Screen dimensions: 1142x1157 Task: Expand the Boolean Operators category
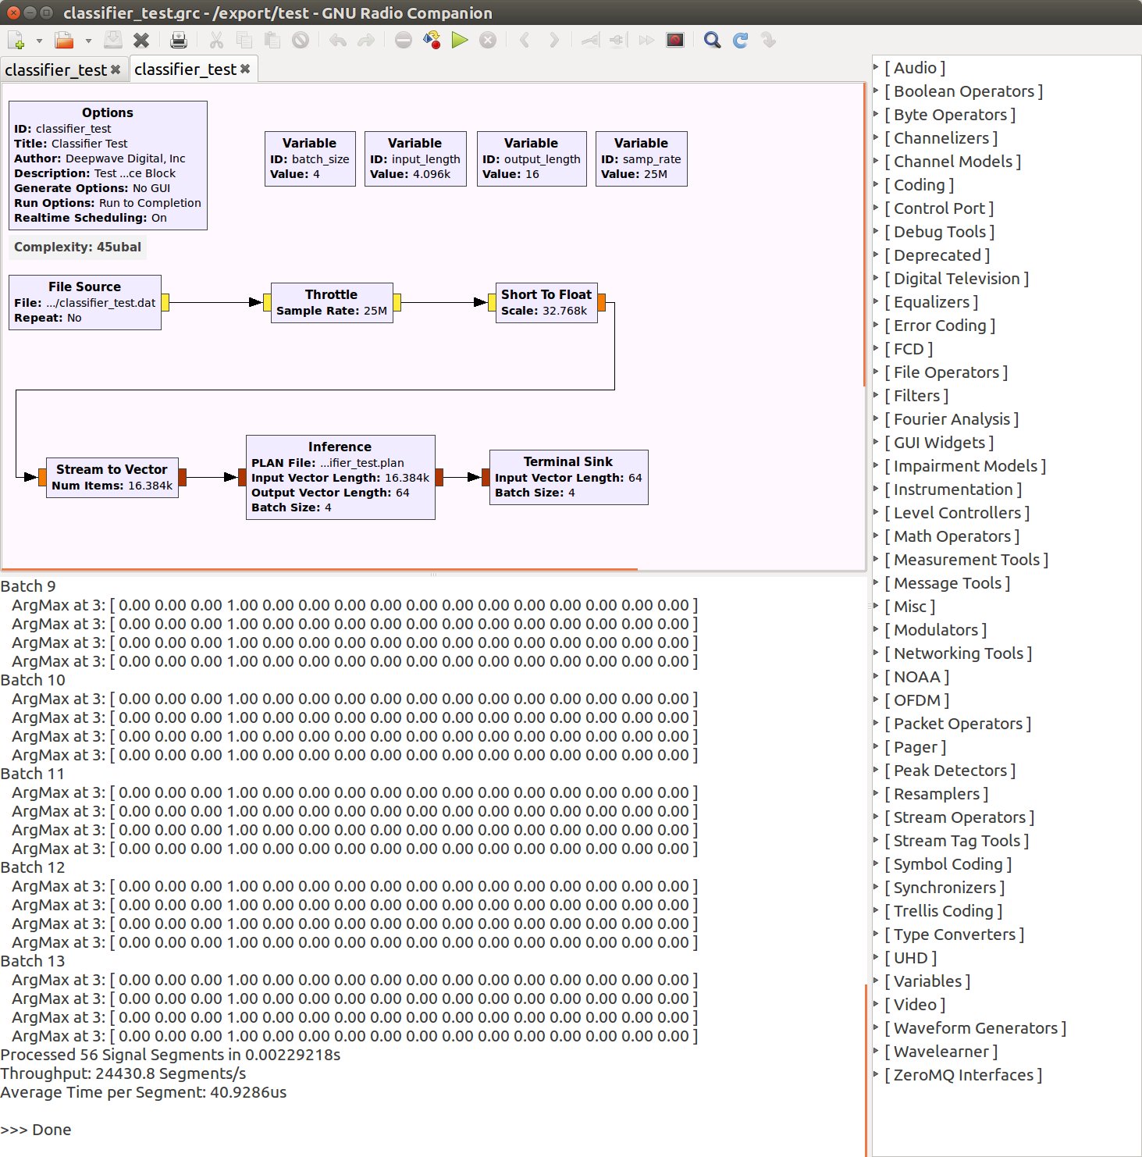tap(876, 91)
